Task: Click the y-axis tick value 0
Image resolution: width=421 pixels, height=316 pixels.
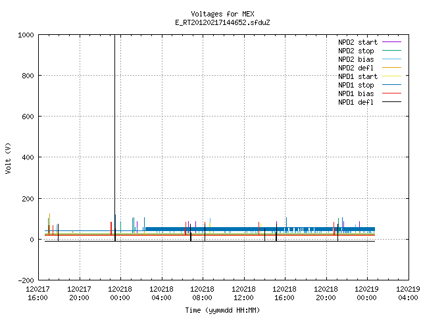Action: click(x=32, y=240)
